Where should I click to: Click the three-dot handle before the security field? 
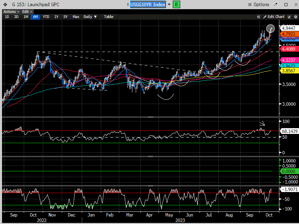coord(128,4)
